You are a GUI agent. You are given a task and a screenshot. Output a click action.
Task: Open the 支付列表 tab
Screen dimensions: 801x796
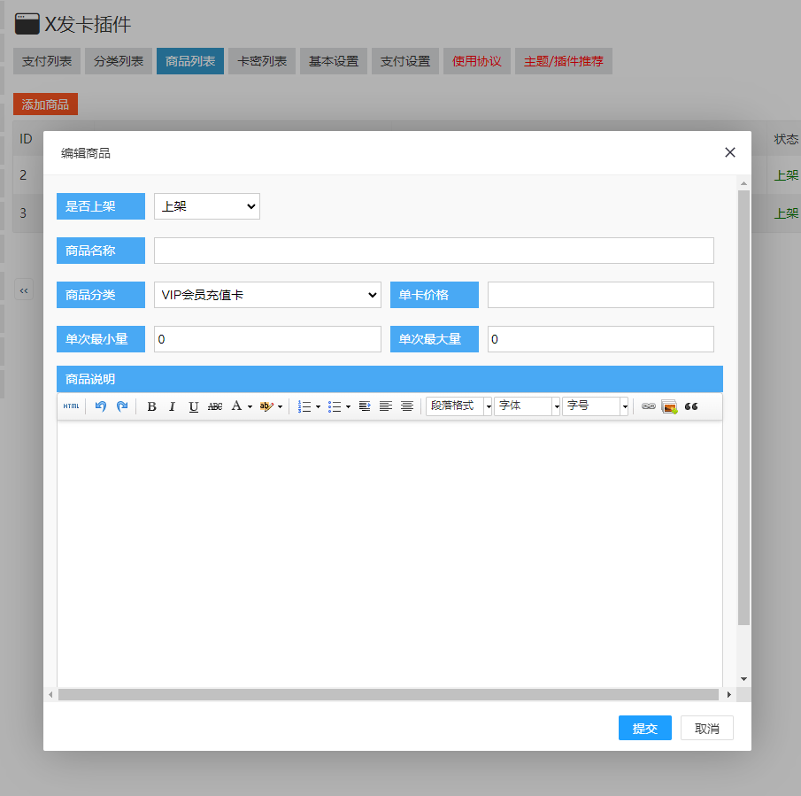(x=47, y=61)
